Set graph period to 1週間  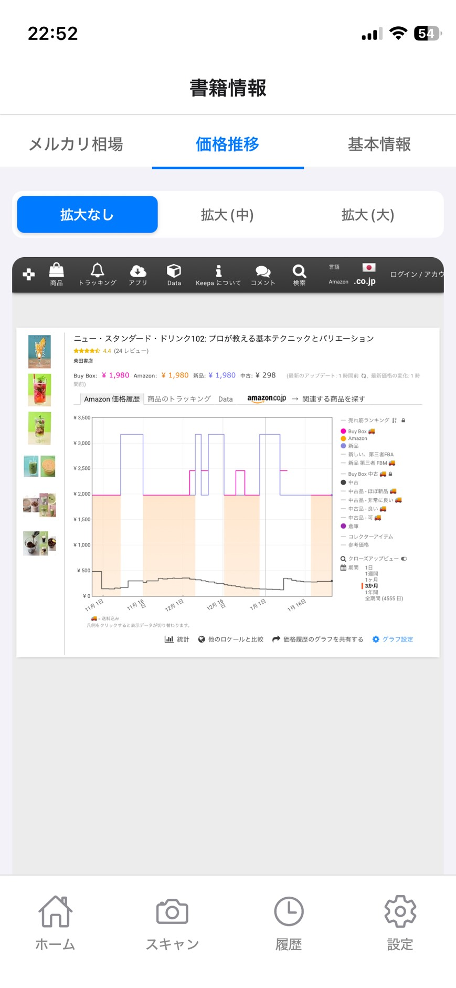(x=372, y=574)
